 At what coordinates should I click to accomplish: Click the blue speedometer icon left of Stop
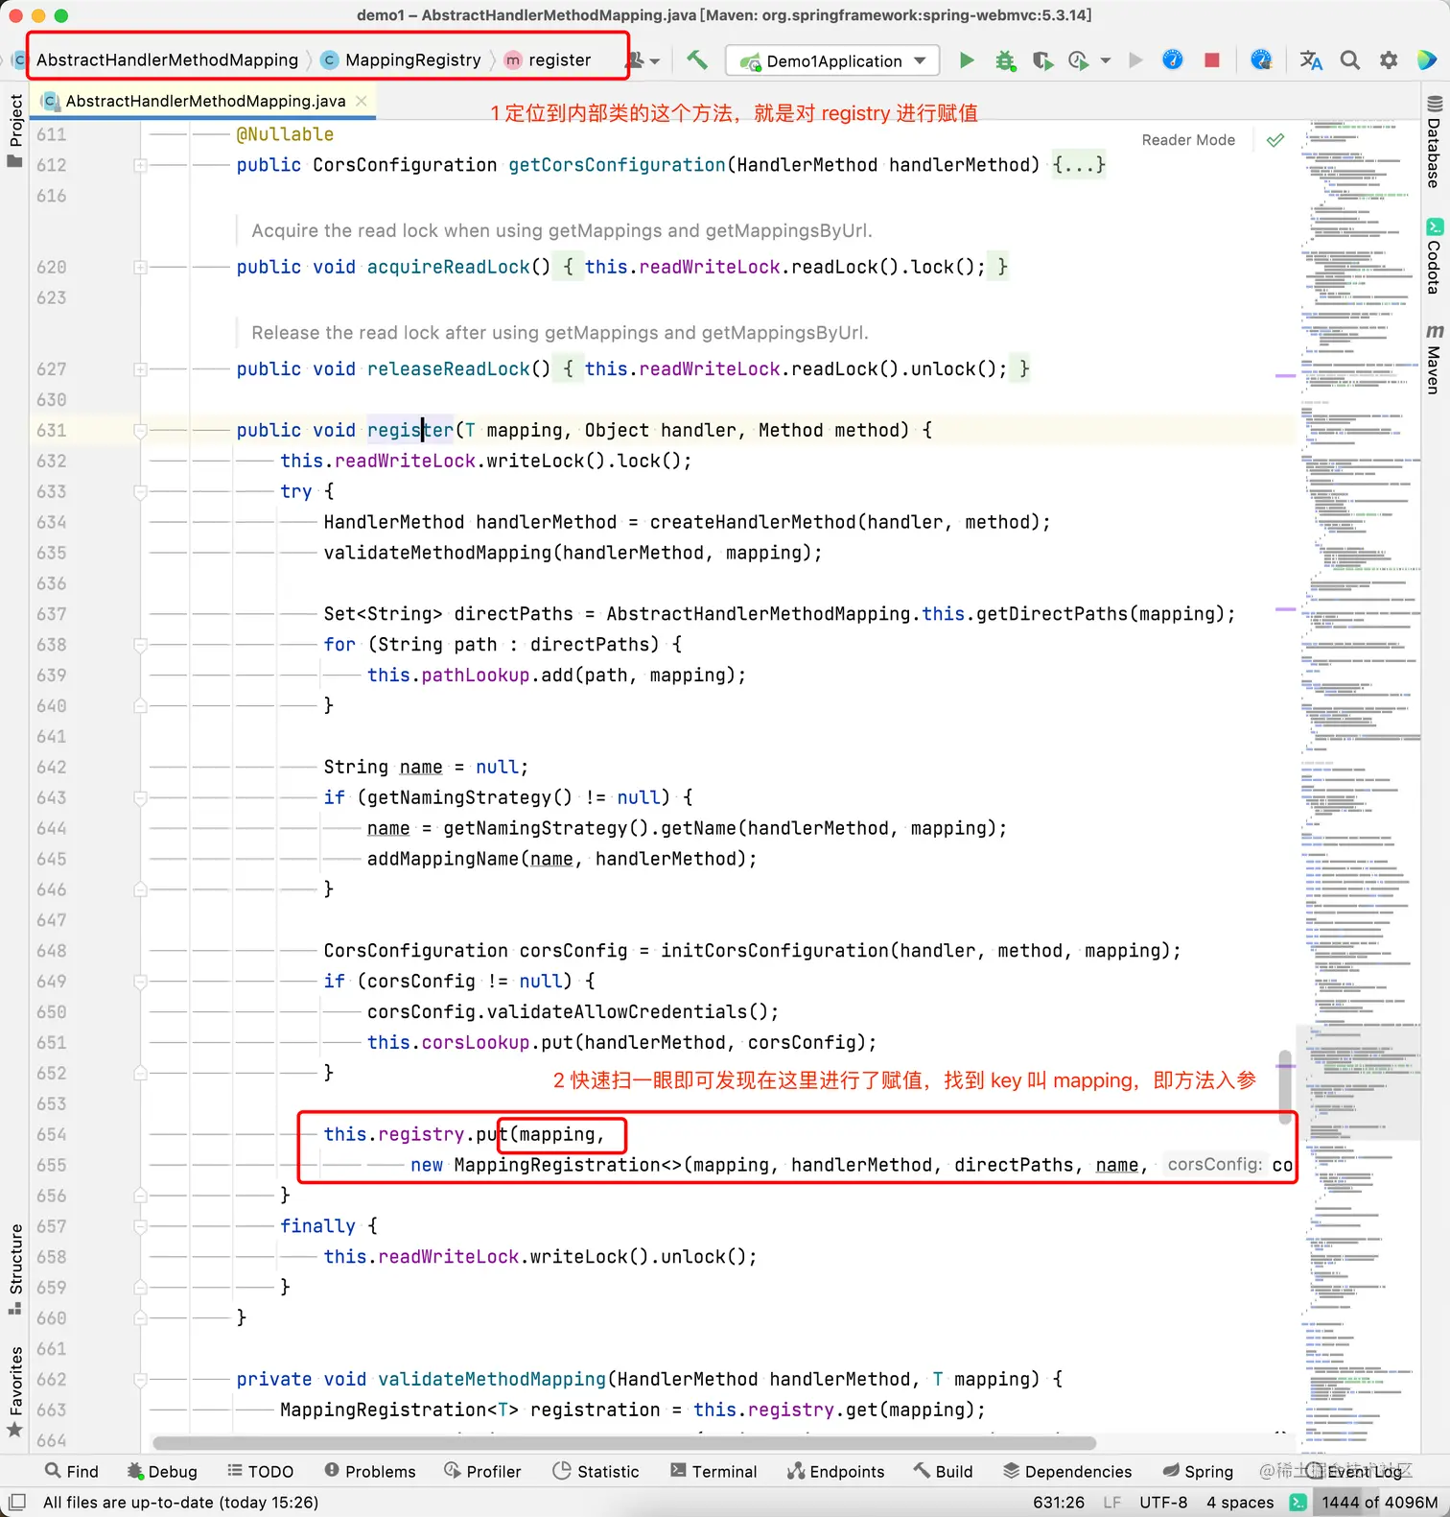pos(1173,60)
